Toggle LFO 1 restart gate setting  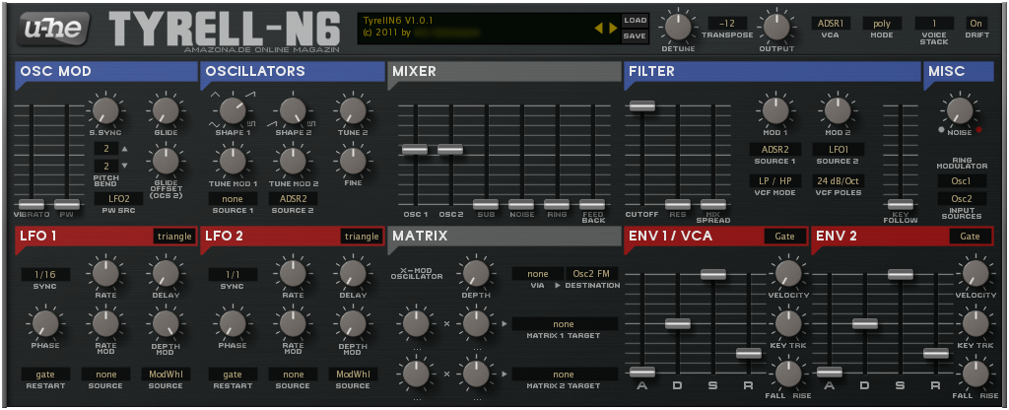point(45,374)
